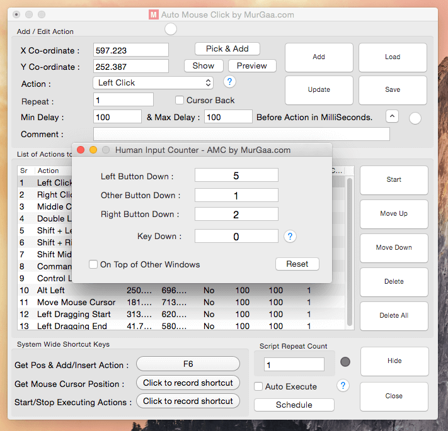
Task: Click the Move Down button
Action: [394, 248]
